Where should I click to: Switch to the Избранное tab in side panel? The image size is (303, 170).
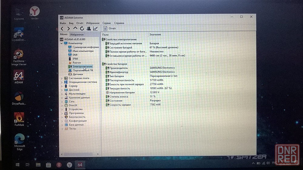pyautogui.click(x=77, y=34)
